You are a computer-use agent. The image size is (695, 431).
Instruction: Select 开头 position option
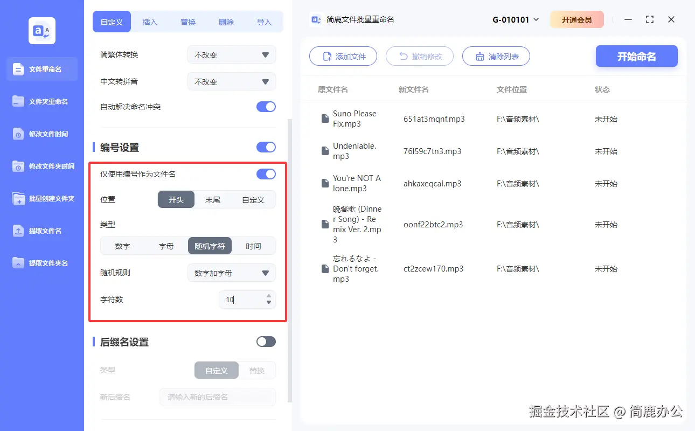point(176,199)
